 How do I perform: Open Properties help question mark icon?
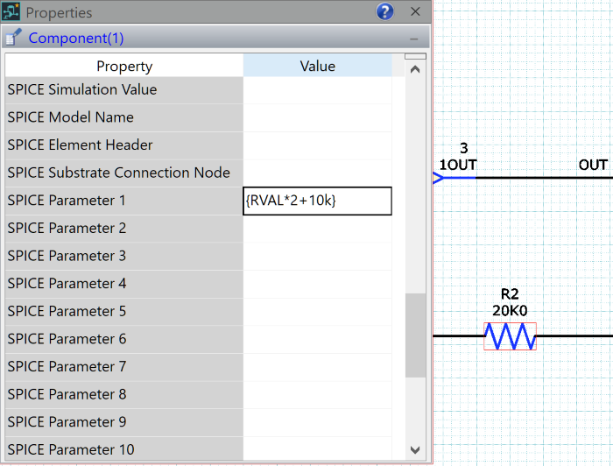(x=384, y=11)
